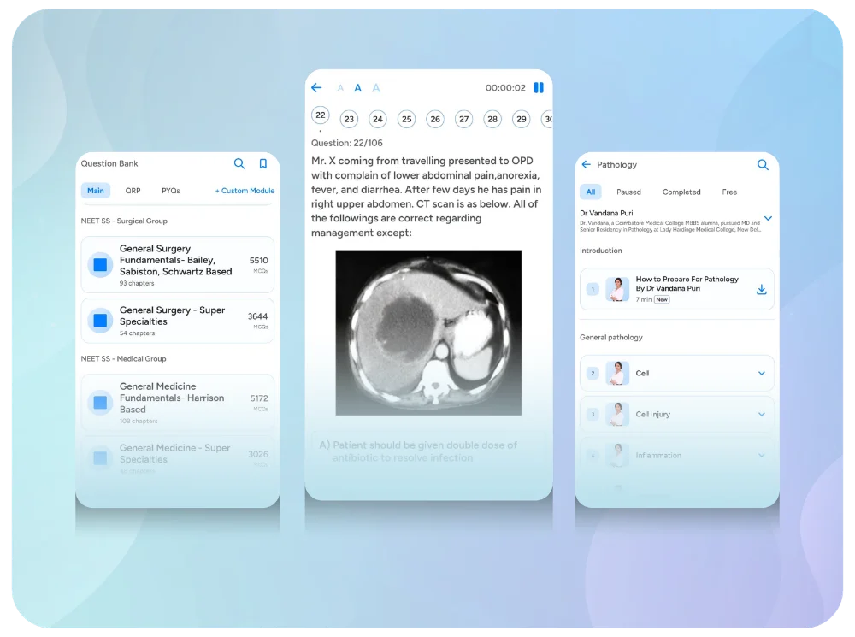Select the largest font size A
This screenshot has width=855, height=637.
pyautogui.click(x=376, y=88)
